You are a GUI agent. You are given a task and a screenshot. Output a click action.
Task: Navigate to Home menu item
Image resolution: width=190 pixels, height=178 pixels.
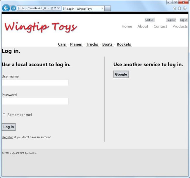[127, 26]
